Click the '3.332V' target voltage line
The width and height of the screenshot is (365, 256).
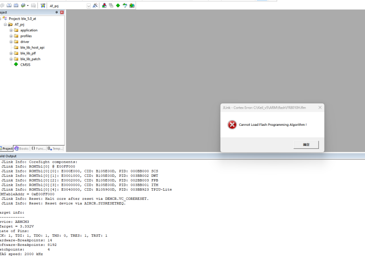(x=17, y=226)
